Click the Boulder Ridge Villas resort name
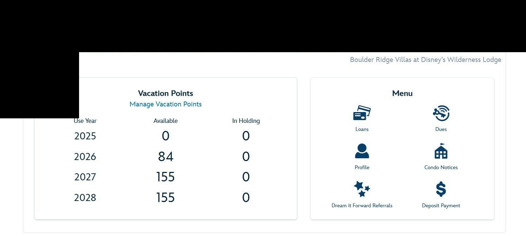Image resolution: width=526 pixels, height=236 pixels. click(426, 60)
